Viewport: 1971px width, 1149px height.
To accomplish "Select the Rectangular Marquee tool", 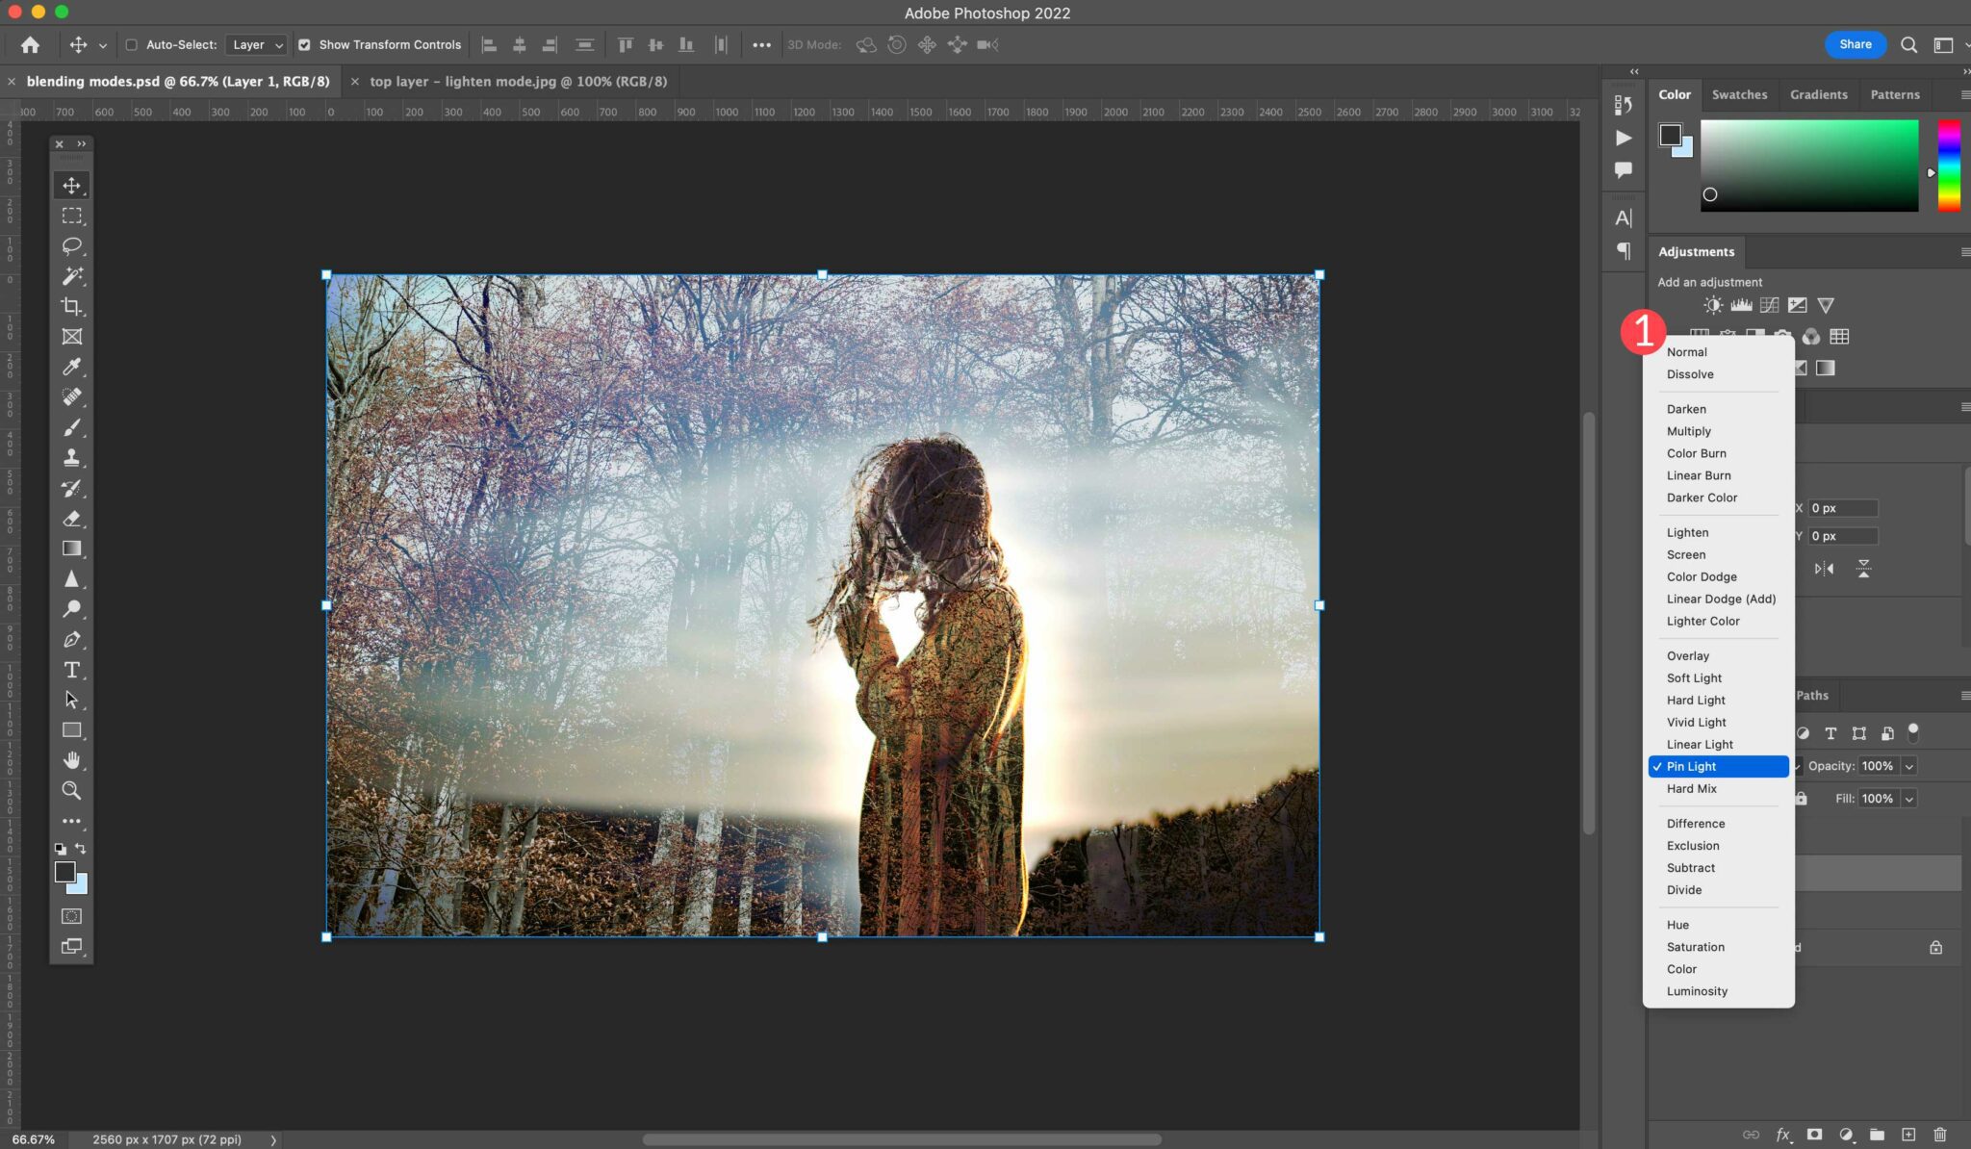I will pyautogui.click(x=72, y=214).
